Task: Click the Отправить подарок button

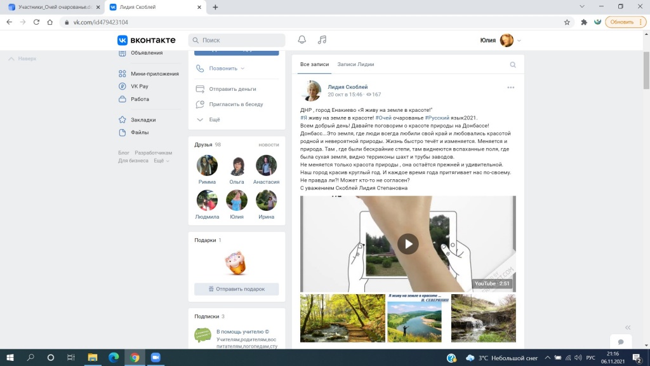Action: [236, 289]
